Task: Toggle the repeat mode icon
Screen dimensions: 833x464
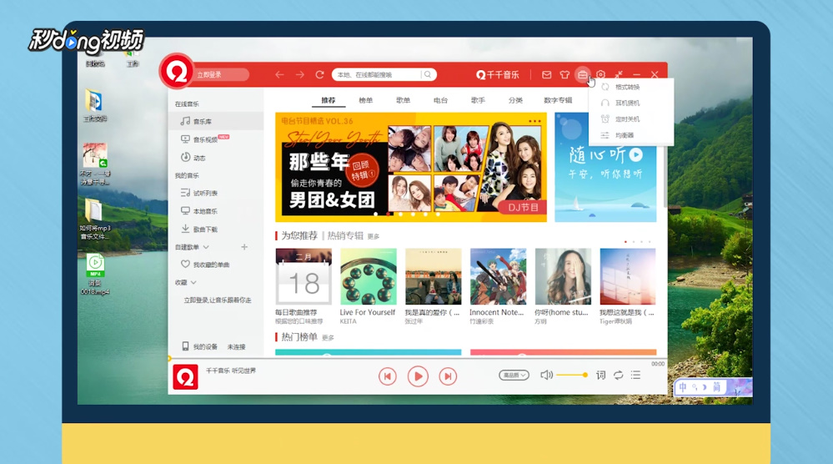Action: click(x=619, y=376)
